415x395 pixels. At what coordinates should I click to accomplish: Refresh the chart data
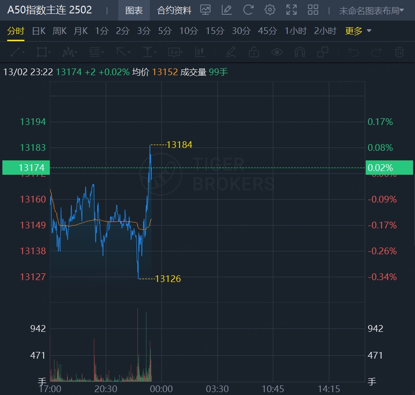pyautogui.click(x=248, y=10)
